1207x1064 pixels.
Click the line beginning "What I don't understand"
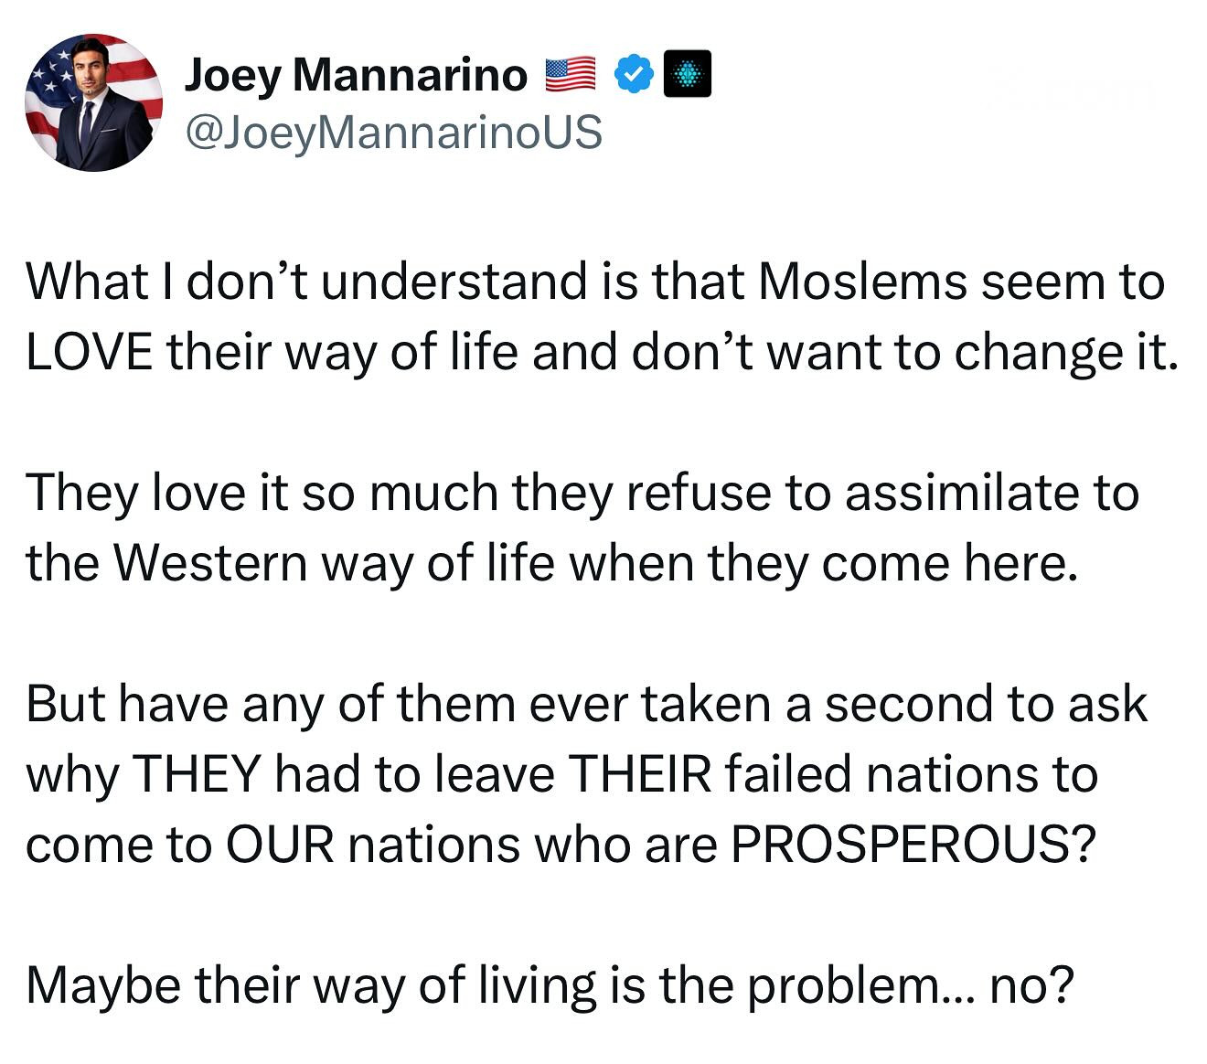tap(595, 281)
